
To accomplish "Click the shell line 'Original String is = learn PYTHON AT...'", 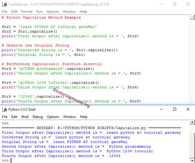I will coord(65,142).
